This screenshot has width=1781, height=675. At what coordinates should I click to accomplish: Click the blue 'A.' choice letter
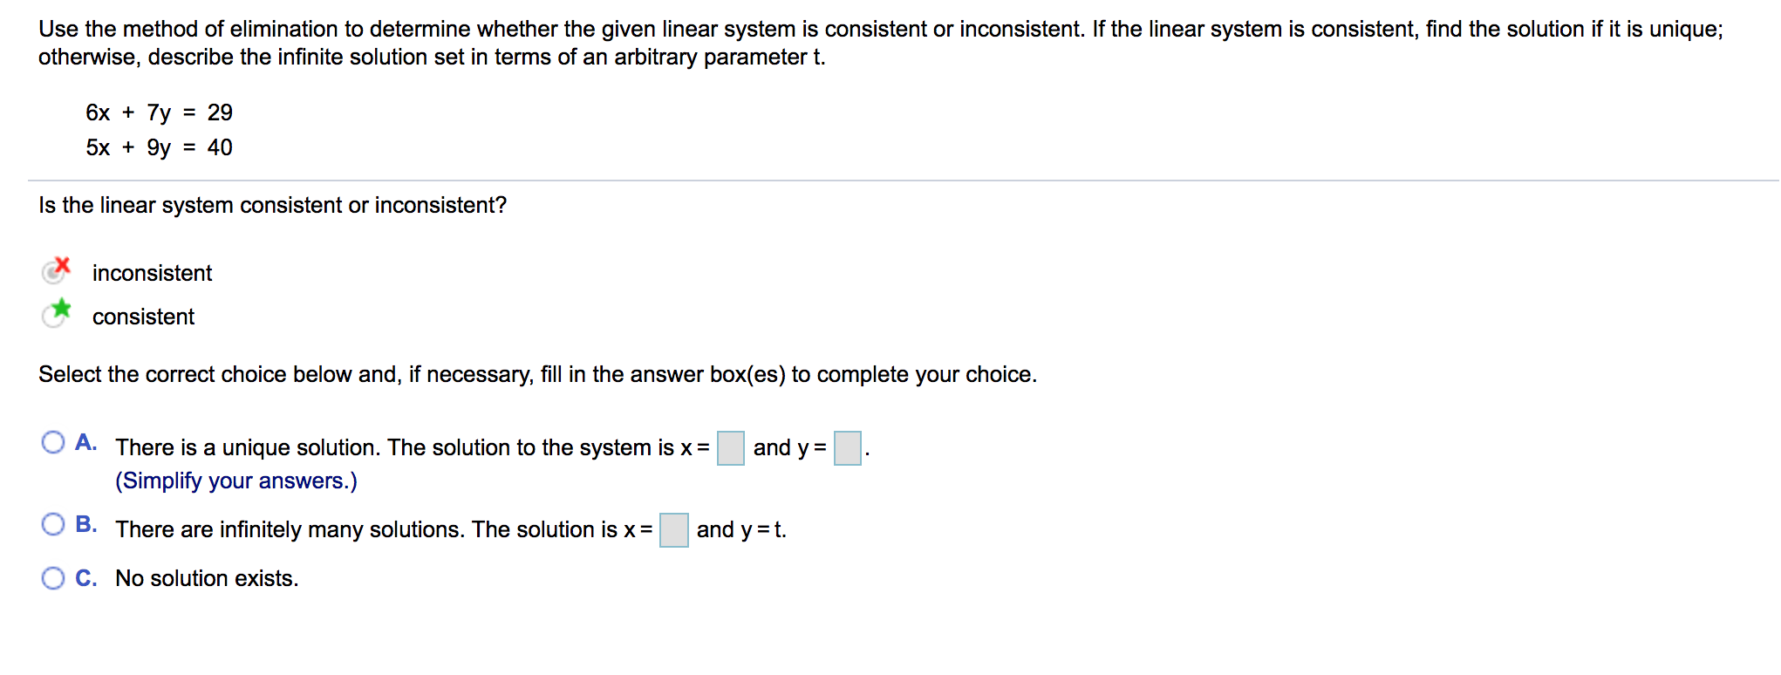click(x=86, y=443)
